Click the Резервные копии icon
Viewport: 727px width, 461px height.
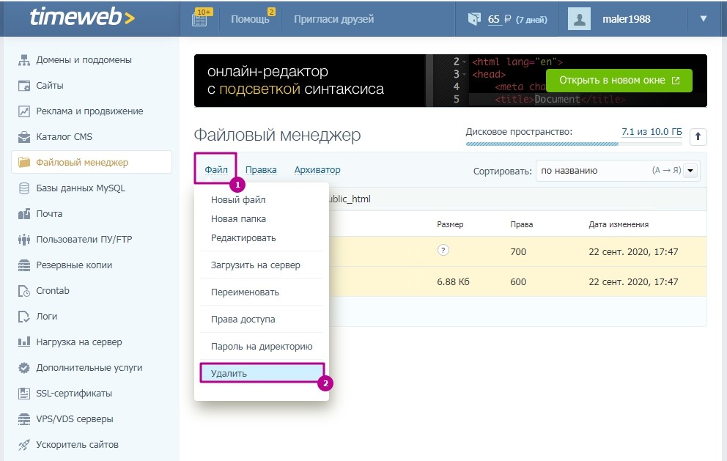[x=23, y=265]
